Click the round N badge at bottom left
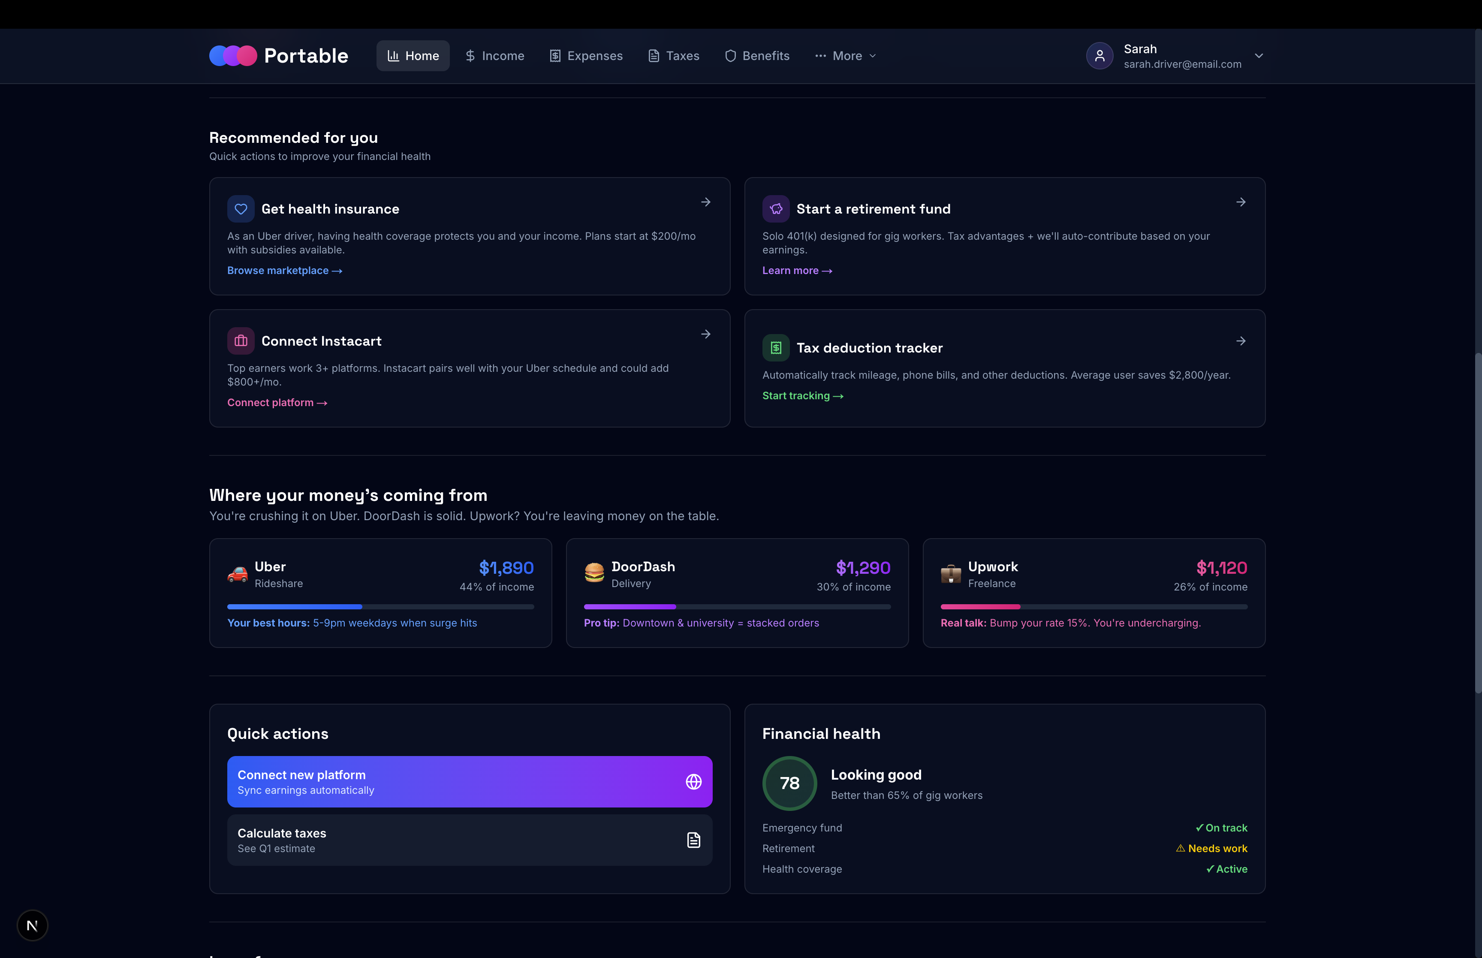The image size is (1482, 958). click(32, 926)
